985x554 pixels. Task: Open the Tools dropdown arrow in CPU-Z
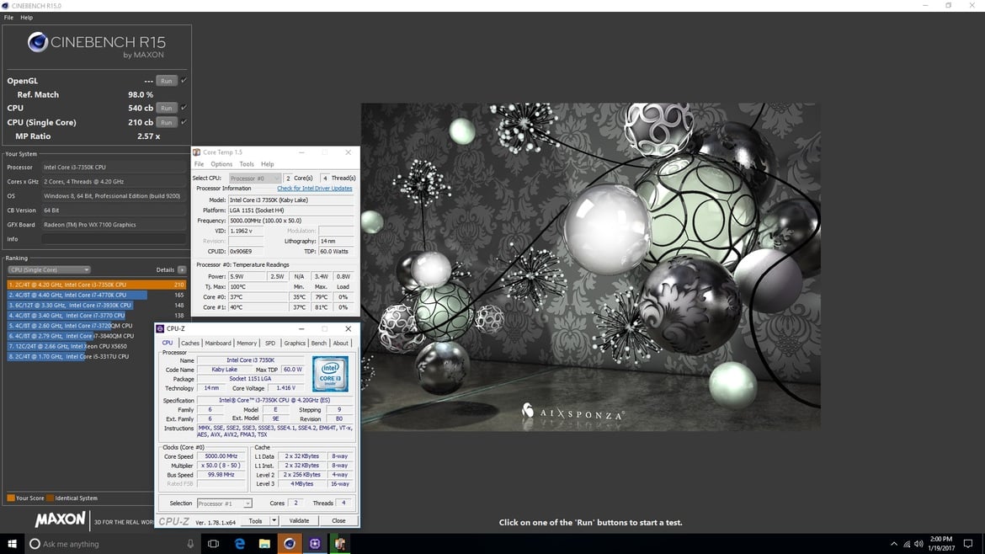274,520
